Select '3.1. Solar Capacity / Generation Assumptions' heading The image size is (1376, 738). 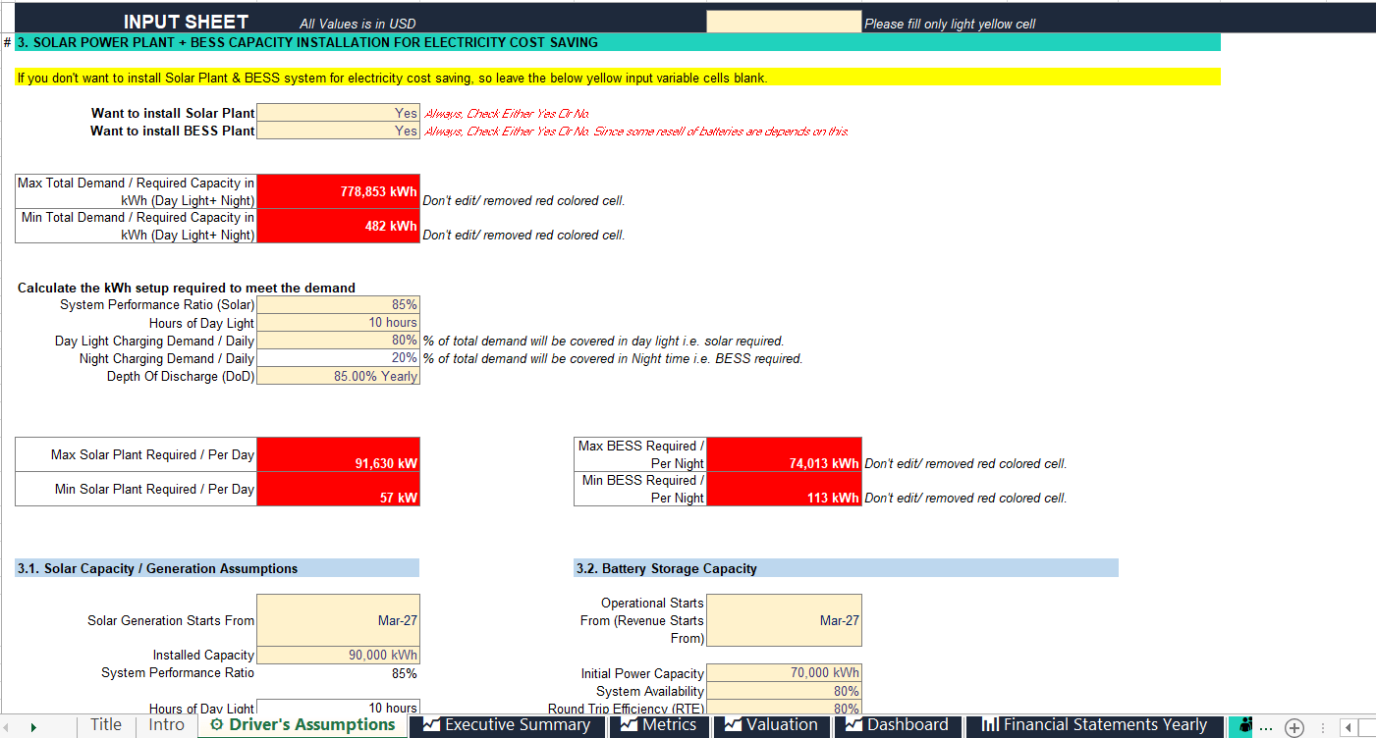[217, 568]
